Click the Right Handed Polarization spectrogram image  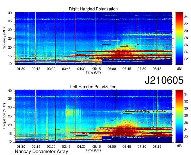tap(93, 38)
